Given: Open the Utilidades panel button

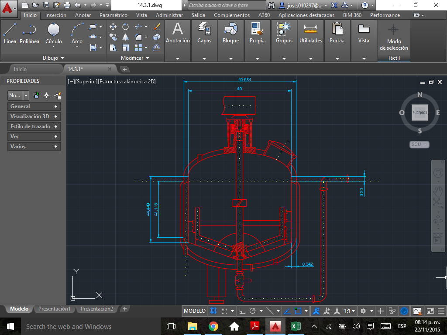Looking at the screenshot, I should point(311,41).
